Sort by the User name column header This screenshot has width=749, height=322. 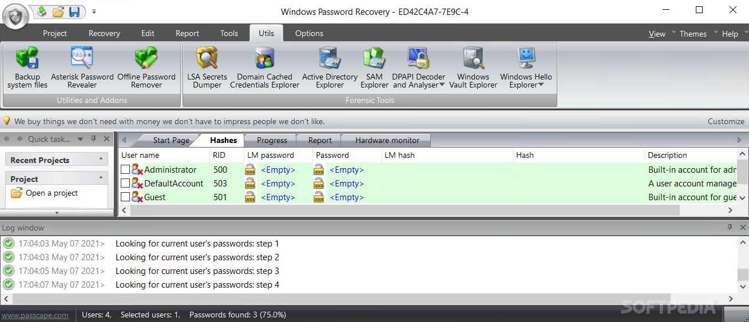click(165, 155)
